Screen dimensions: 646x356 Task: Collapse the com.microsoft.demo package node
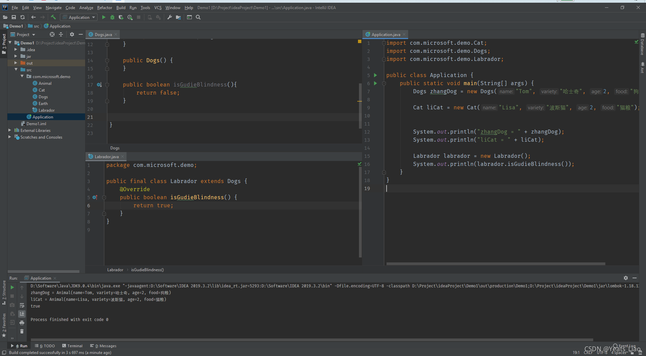coord(22,76)
